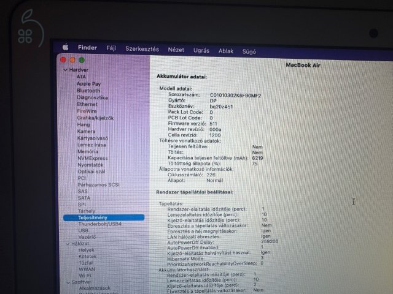This screenshot has height=294, width=393.
Task: Open the Szerkesztés menu
Action: (142, 49)
